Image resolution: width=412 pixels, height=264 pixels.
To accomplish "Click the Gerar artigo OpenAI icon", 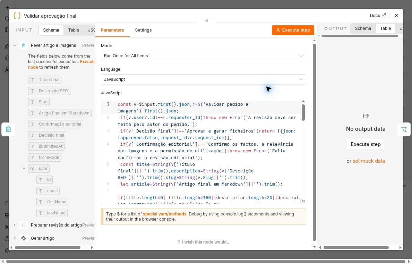I will point(23,238).
